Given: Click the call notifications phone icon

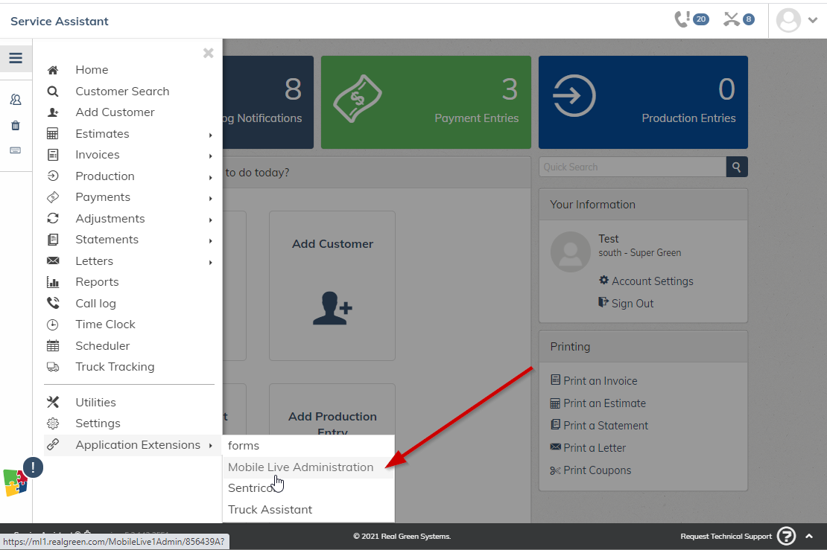Looking at the screenshot, I should [682, 19].
